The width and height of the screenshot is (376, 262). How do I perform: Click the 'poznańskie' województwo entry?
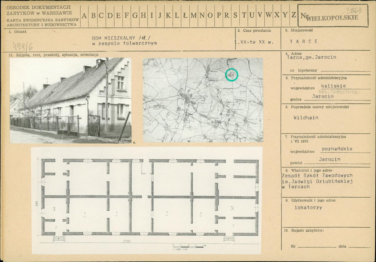pos(337,149)
